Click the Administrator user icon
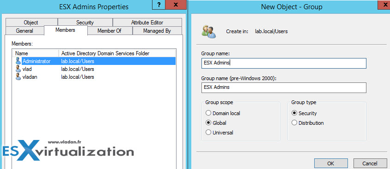 (18, 61)
